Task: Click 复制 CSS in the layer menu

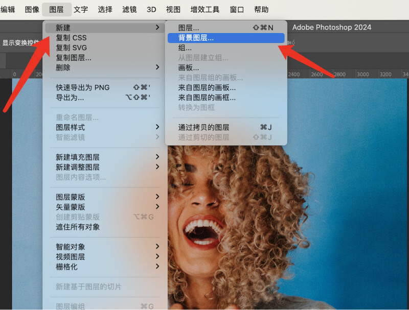Action: (71, 38)
